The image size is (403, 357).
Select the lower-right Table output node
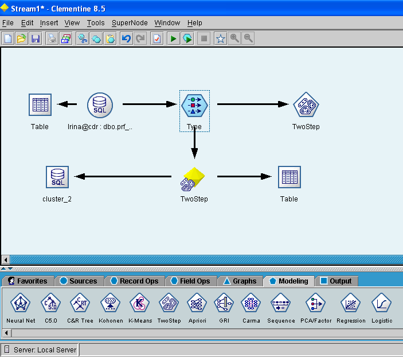(289, 177)
